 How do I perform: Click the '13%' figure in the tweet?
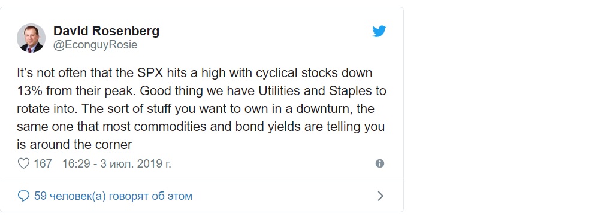click(28, 91)
